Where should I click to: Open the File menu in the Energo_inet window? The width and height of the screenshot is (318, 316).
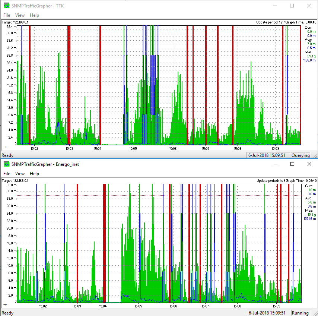[x=7, y=174]
